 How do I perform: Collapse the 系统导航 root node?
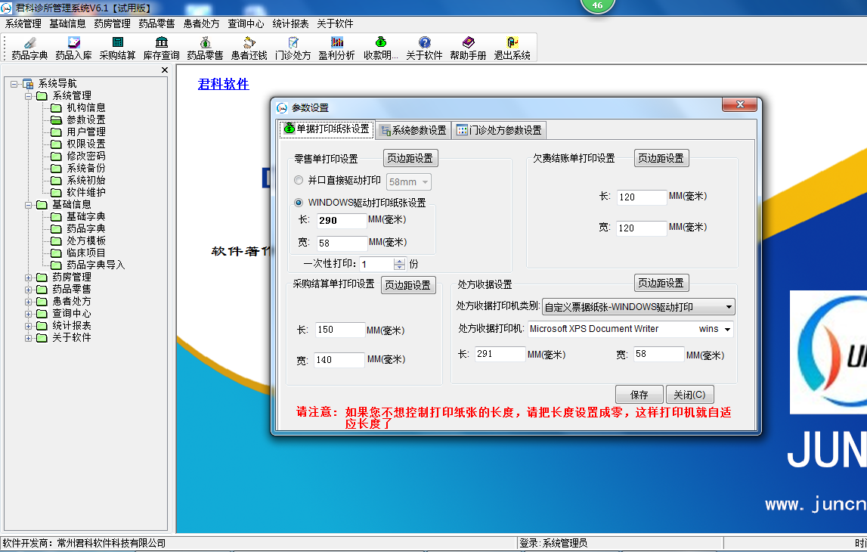[14, 84]
